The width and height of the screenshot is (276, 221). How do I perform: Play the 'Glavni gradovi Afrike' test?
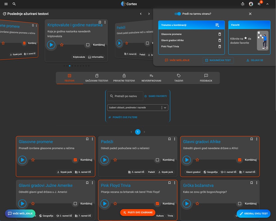pos(187,160)
